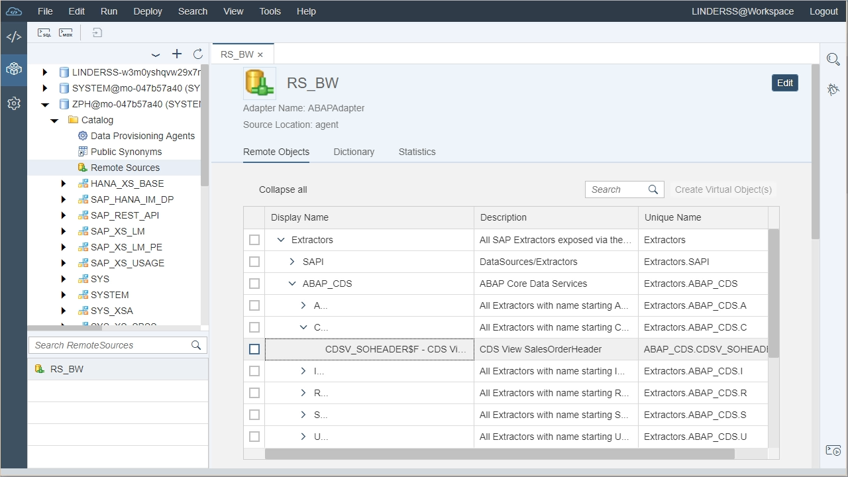848x477 pixels.
Task: Open an MDX console
Action: pyautogui.click(x=65, y=32)
